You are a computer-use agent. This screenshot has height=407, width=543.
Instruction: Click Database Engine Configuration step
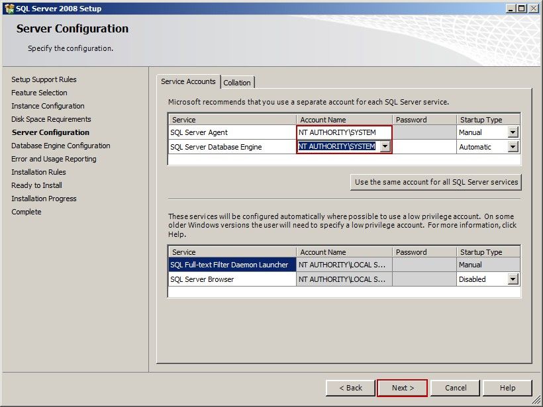(61, 146)
